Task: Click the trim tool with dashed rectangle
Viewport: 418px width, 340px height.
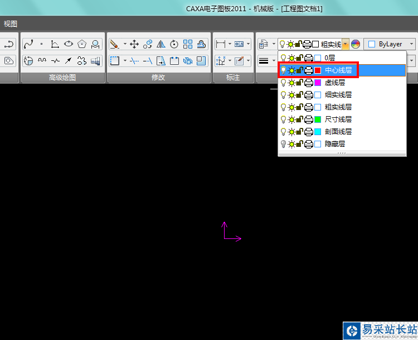Action: pos(115,61)
